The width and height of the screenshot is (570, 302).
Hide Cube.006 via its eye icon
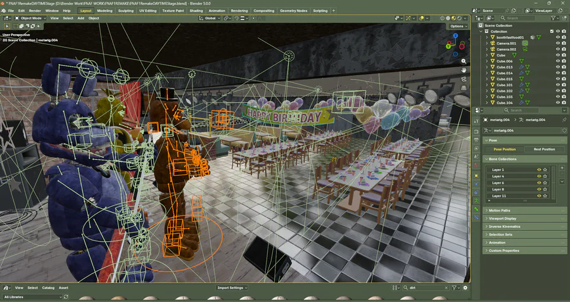[557, 61]
